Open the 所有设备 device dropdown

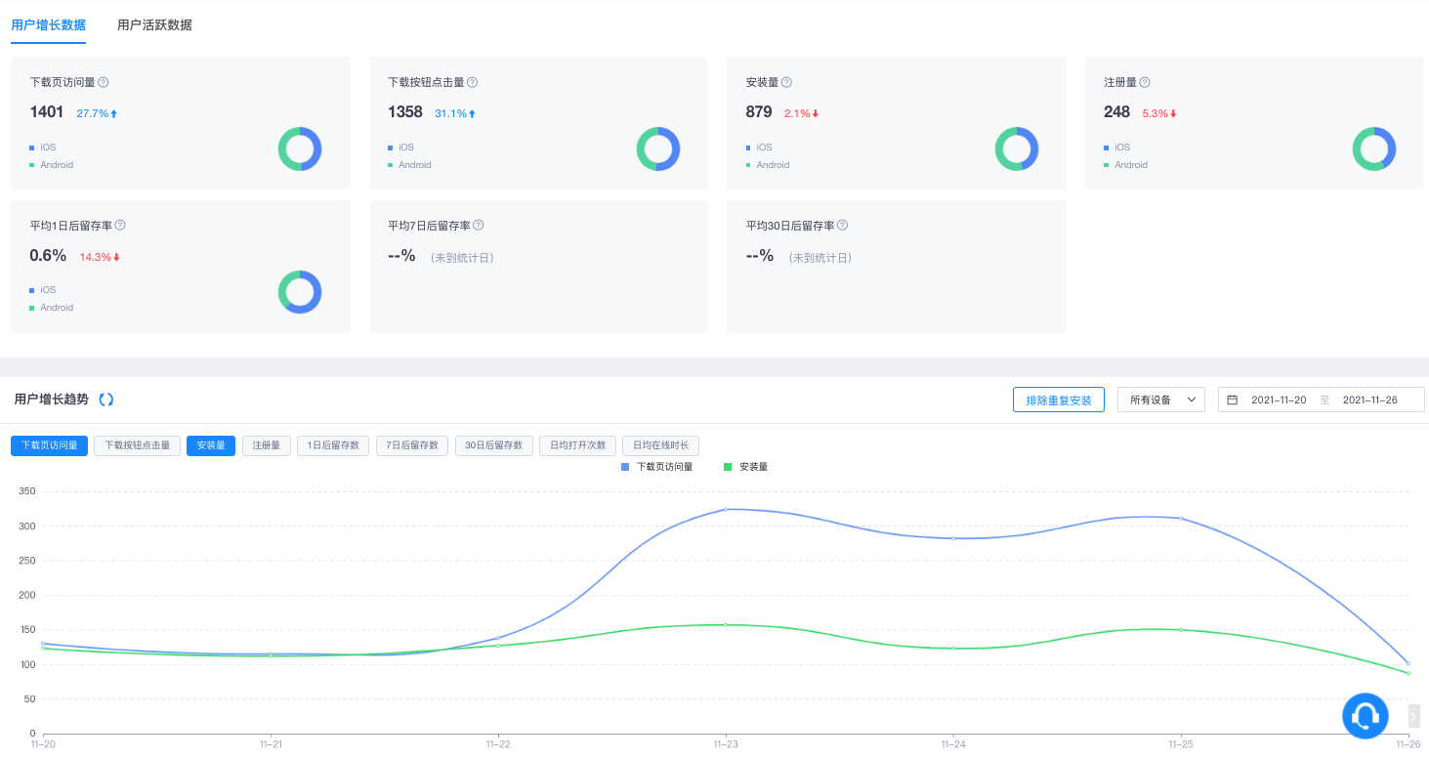(x=1161, y=400)
